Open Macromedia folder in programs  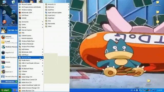[x=57, y=24]
